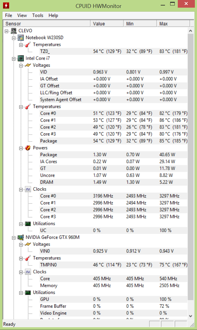Image resolution: width=197 pixels, height=330 pixels.
Task: Click the Value column header
Action: click(x=107, y=24)
